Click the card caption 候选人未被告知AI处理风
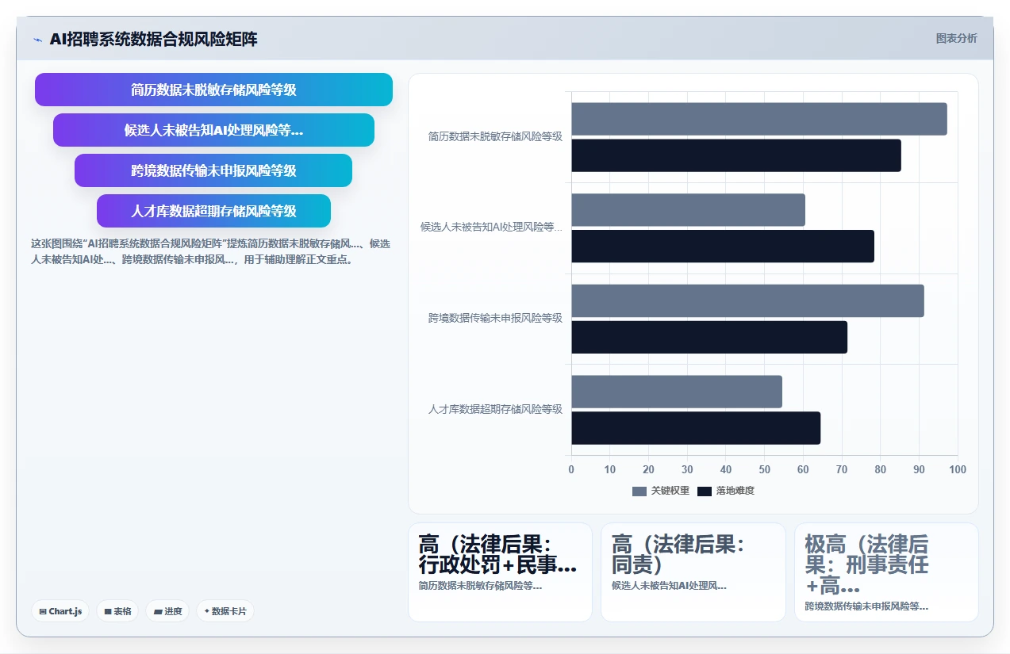 (x=669, y=586)
